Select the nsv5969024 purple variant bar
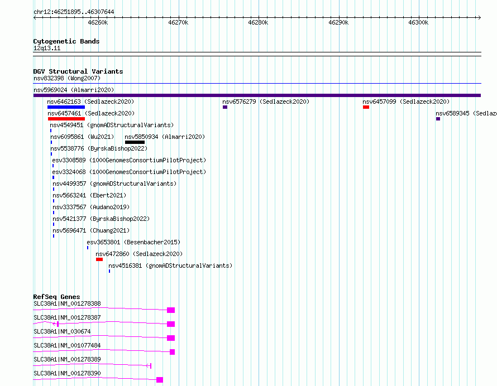This screenshot has height=386, width=497. coord(257,95)
